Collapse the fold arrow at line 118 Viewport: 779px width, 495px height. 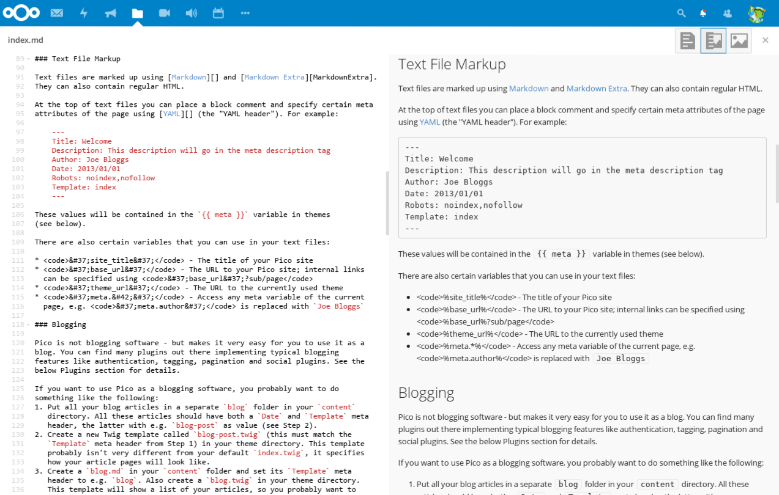(29, 324)
